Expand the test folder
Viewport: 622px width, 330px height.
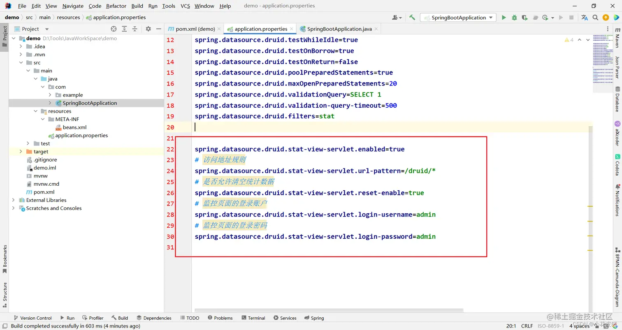click(x=28, y=143)
